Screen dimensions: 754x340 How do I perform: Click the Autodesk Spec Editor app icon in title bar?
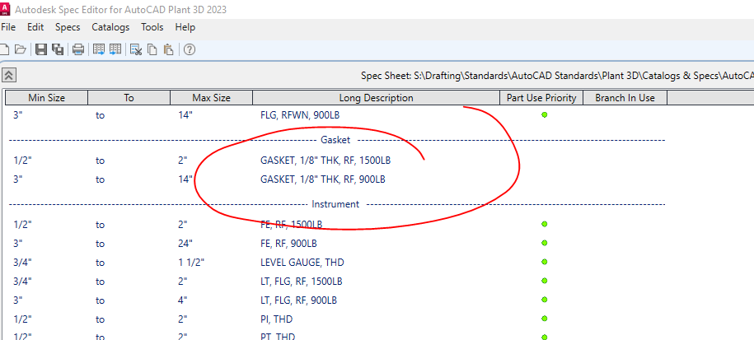pyautogui.click(x=6, y=9)
